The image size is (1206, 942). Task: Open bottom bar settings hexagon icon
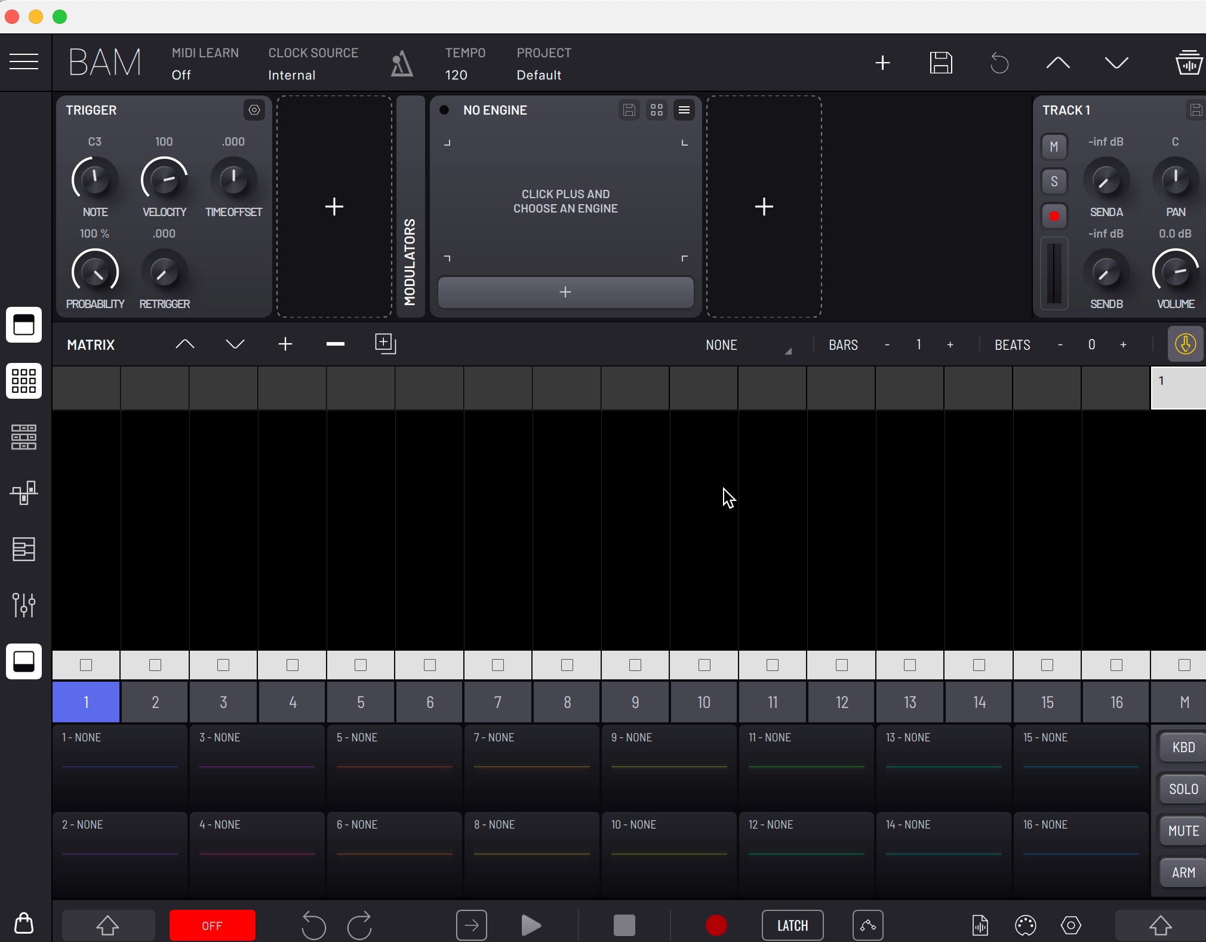click(1071, 925)
